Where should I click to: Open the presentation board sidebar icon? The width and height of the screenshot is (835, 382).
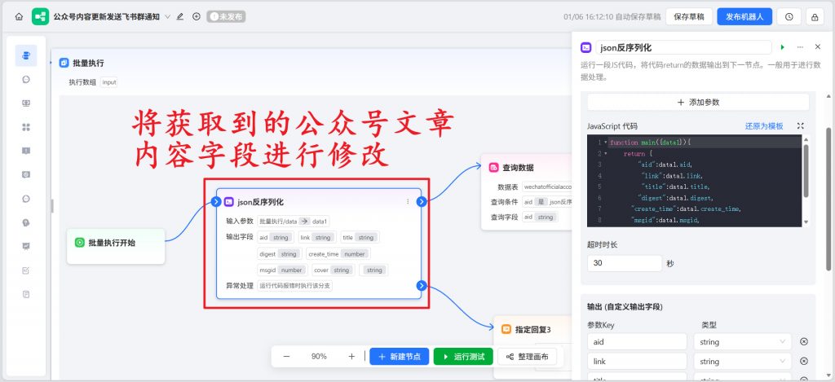pos(26,246)
